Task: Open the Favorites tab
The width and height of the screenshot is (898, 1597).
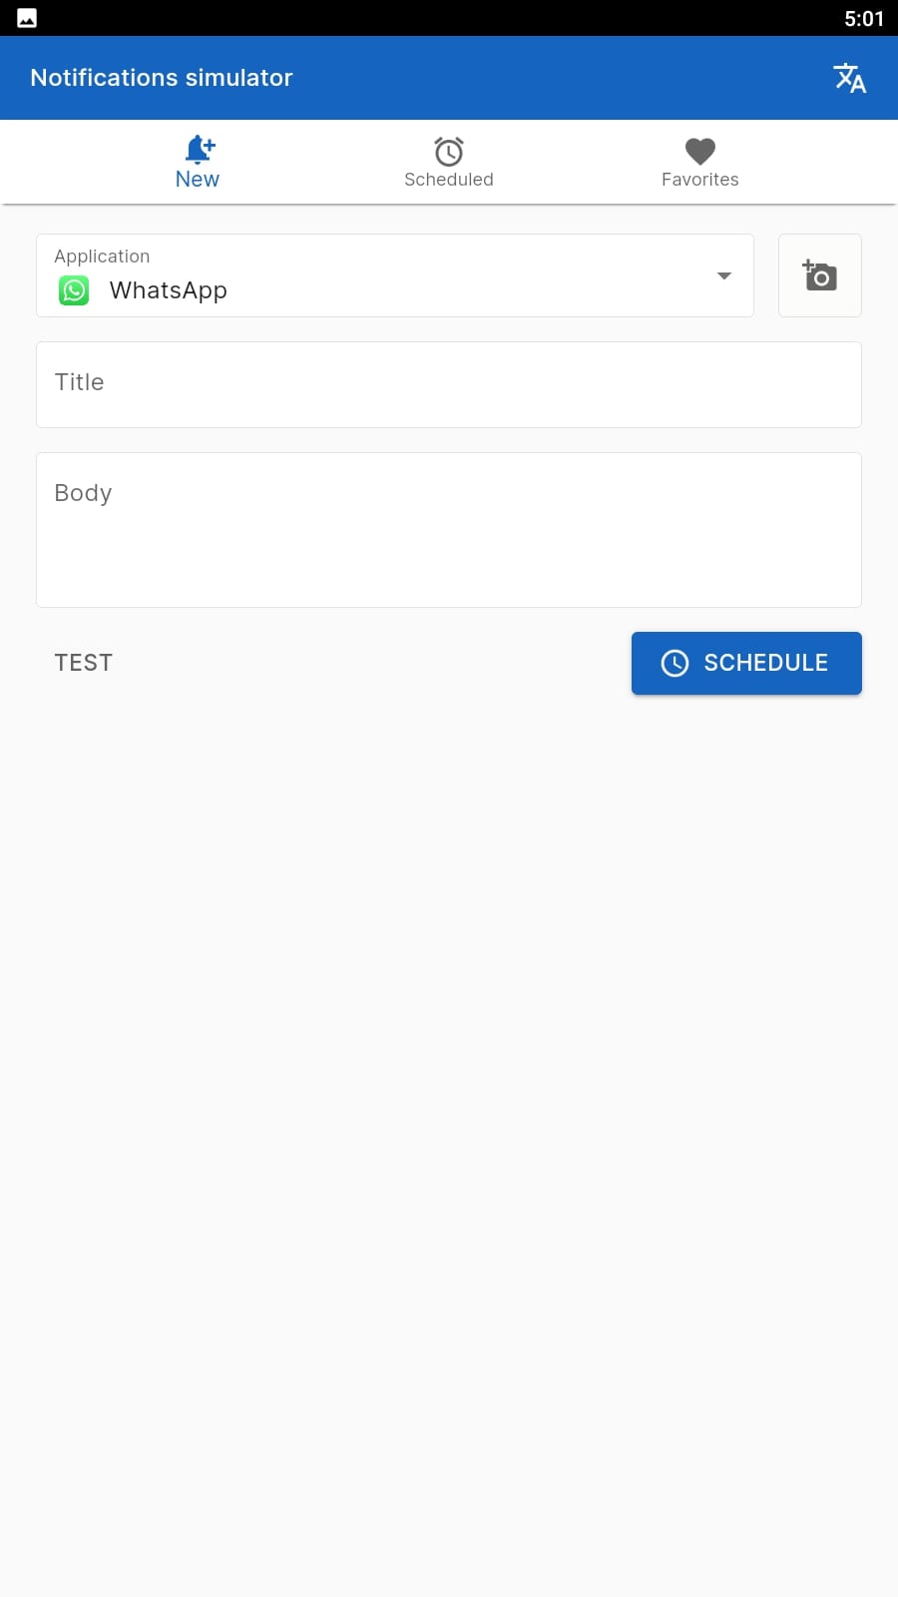Action: point(700,163)
